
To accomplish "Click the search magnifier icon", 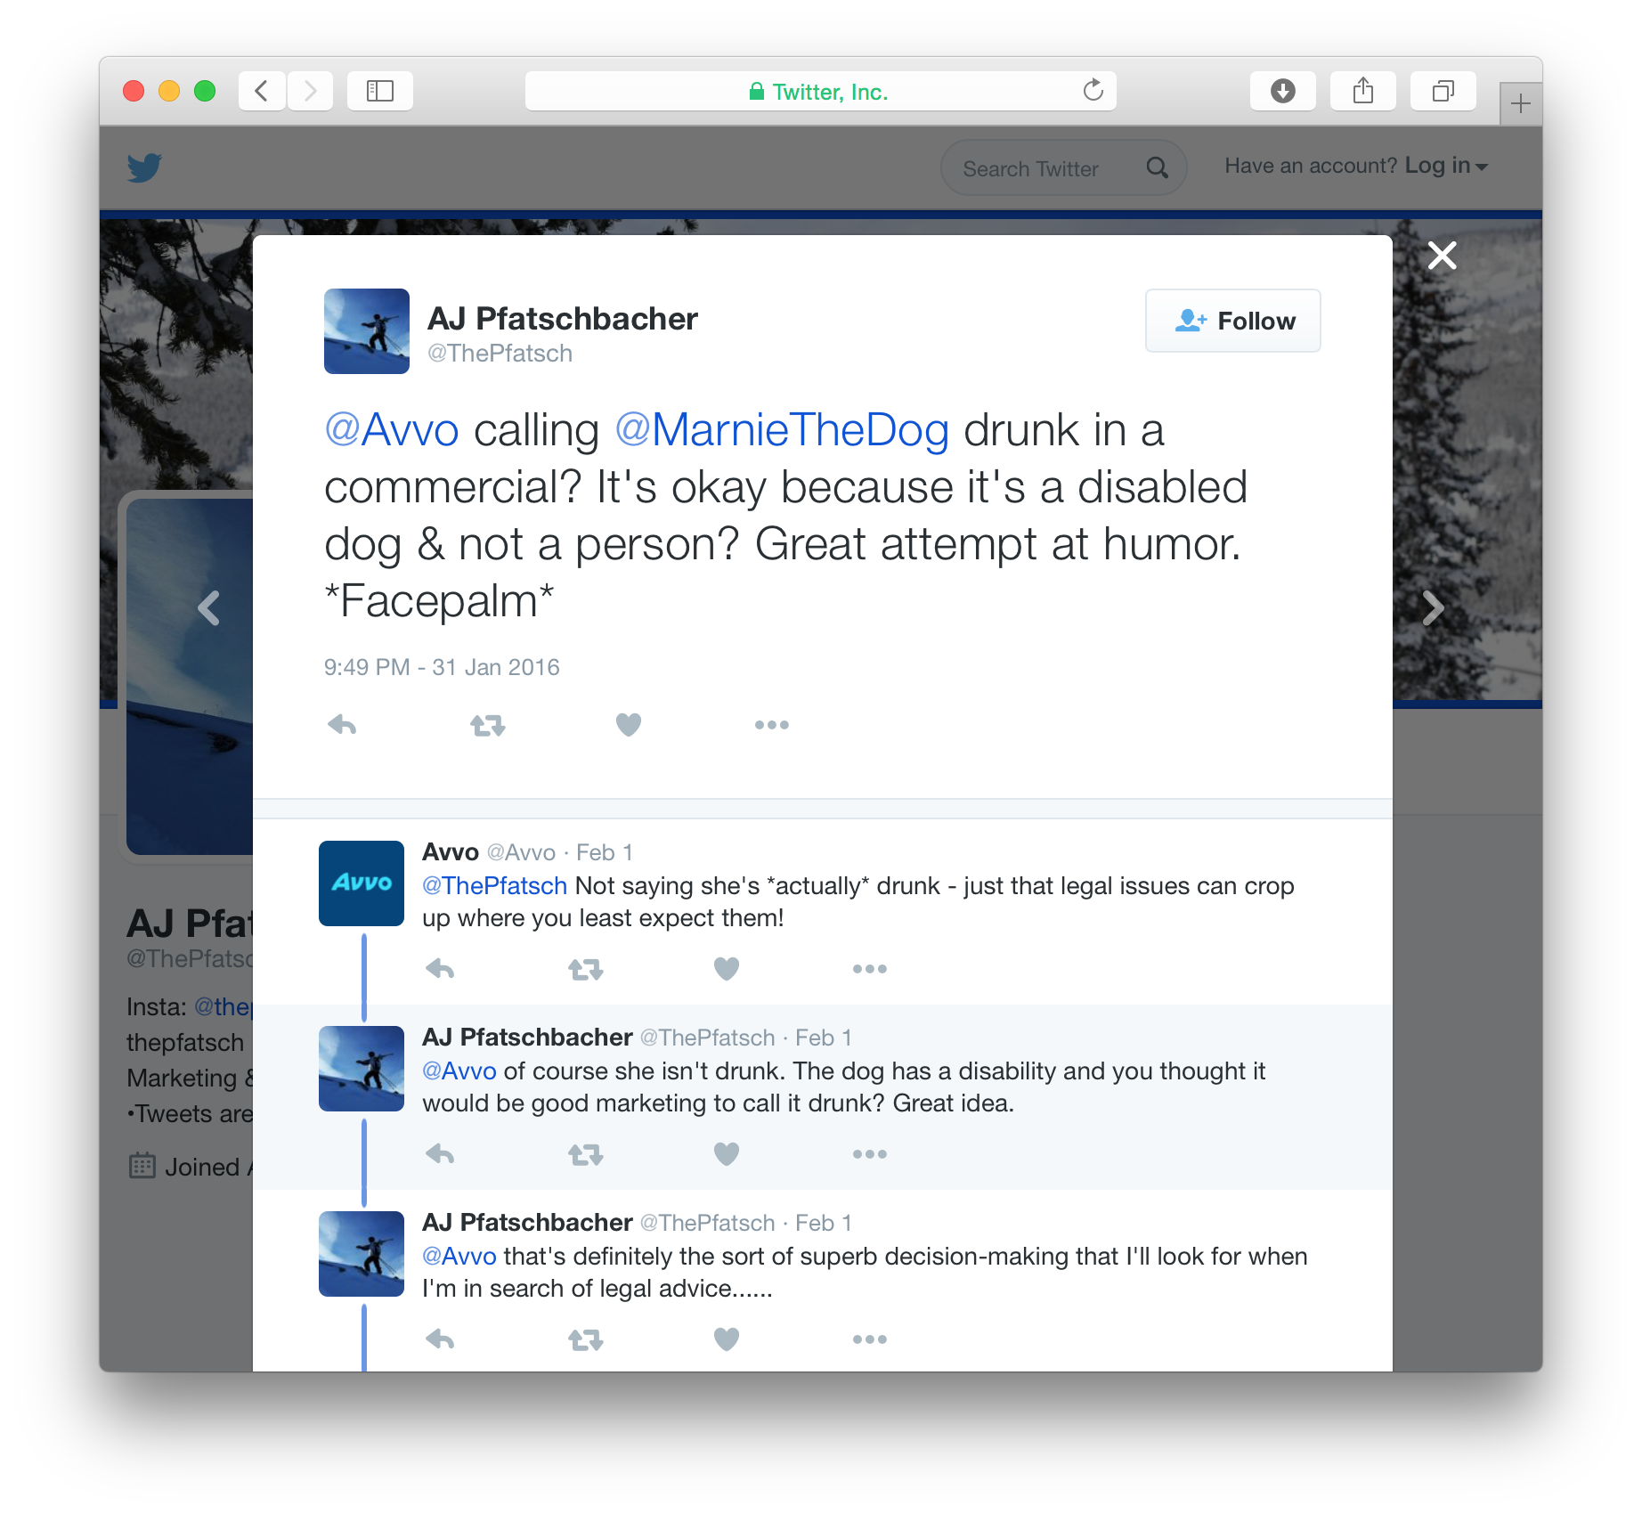I will (1157, 167).
